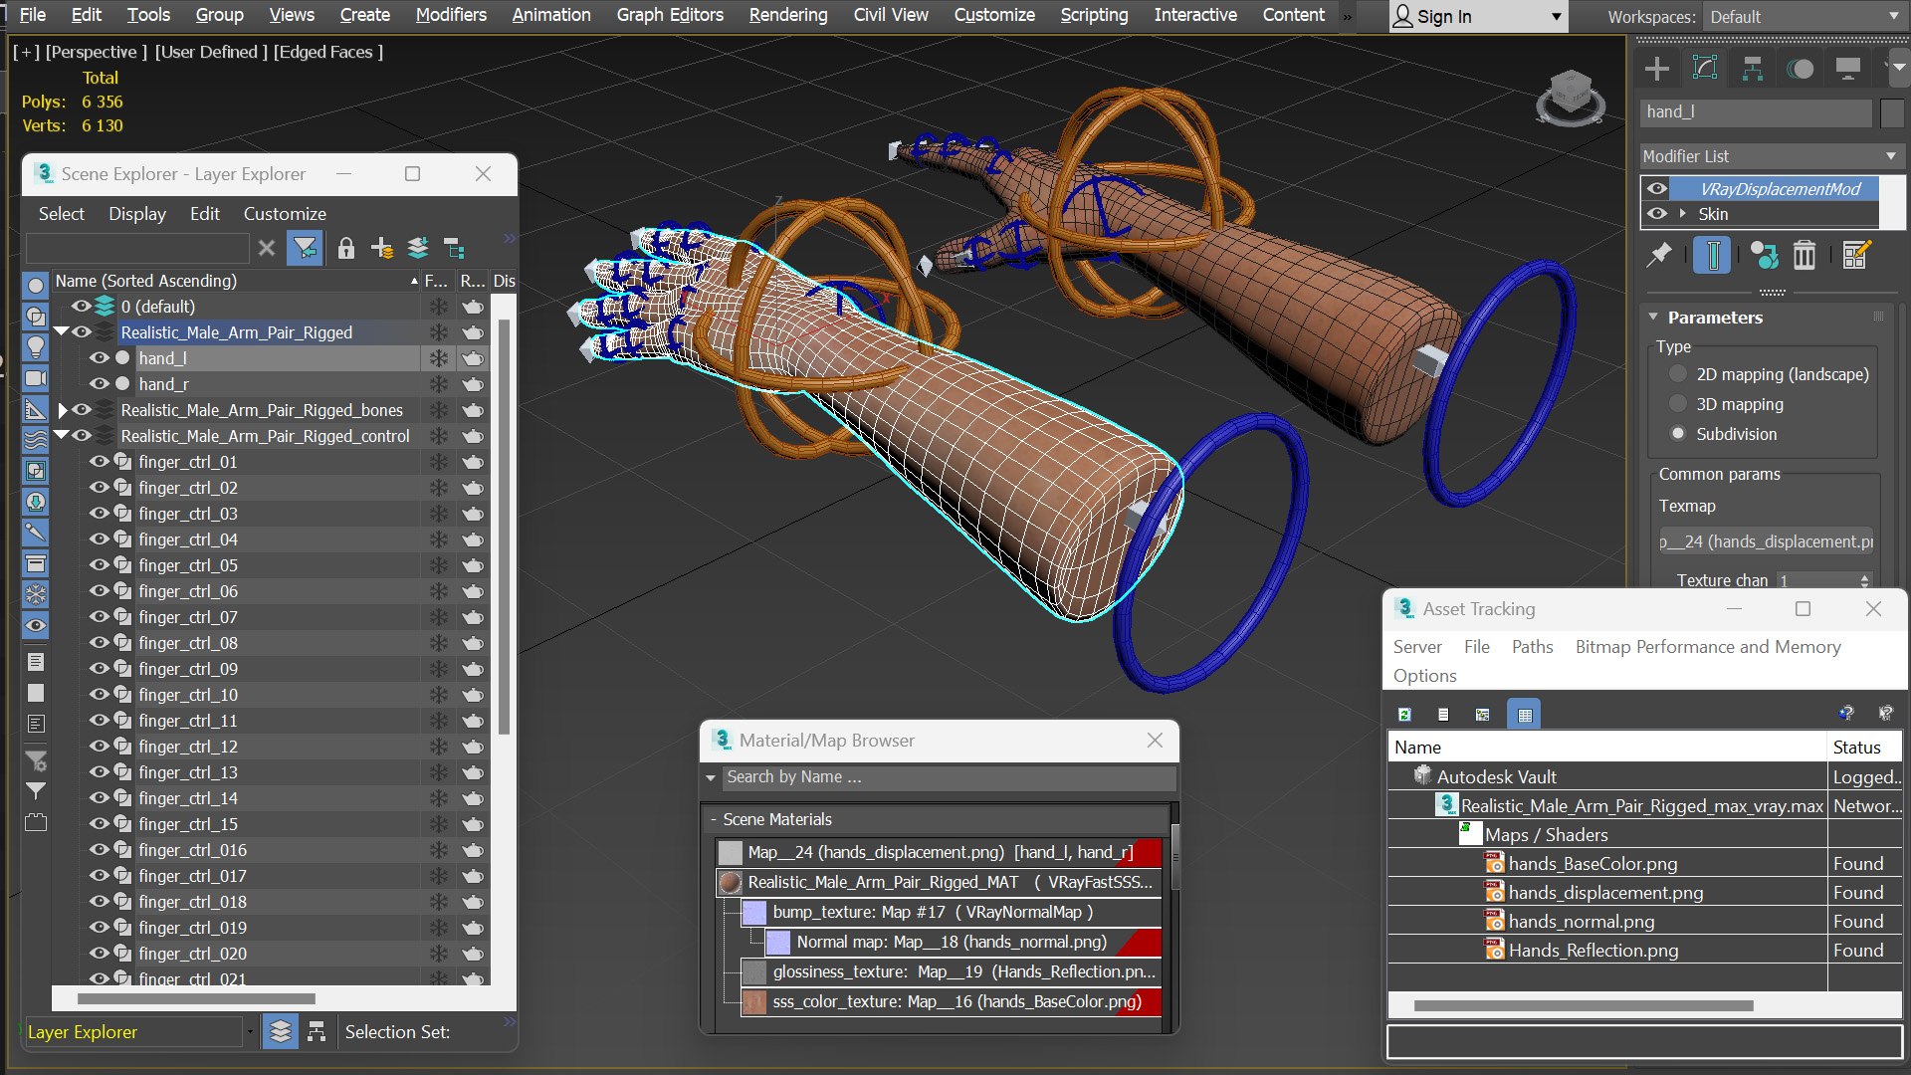The height and width of the screenshot is (1075, 1911).
Task: Select 3D mapping radio button
Action: click(x=1678, y=404)
